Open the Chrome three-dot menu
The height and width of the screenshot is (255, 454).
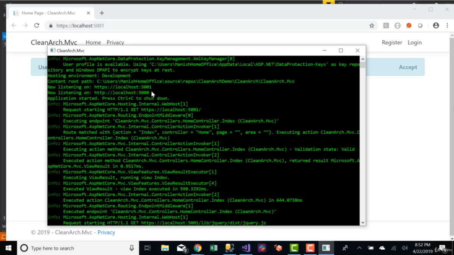pyautogui.click(x=447, y=26)
